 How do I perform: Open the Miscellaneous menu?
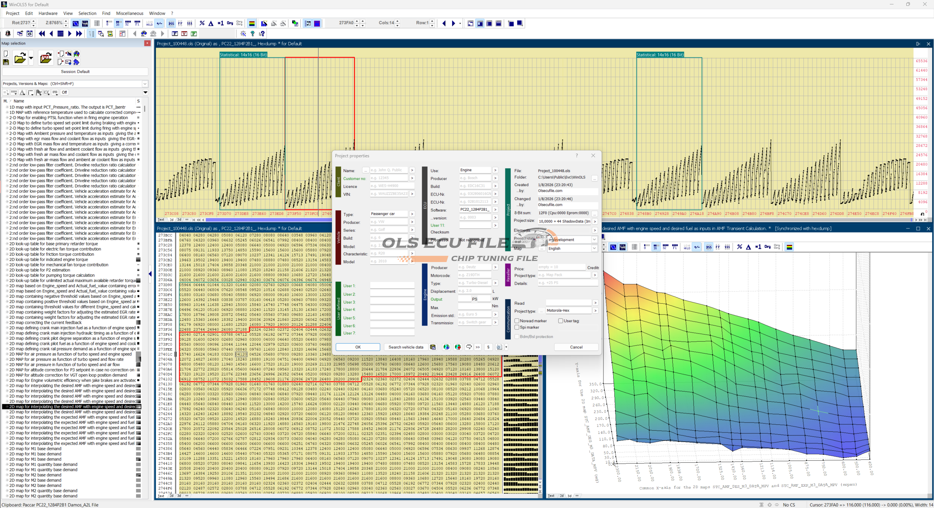[x=130, y=13]
